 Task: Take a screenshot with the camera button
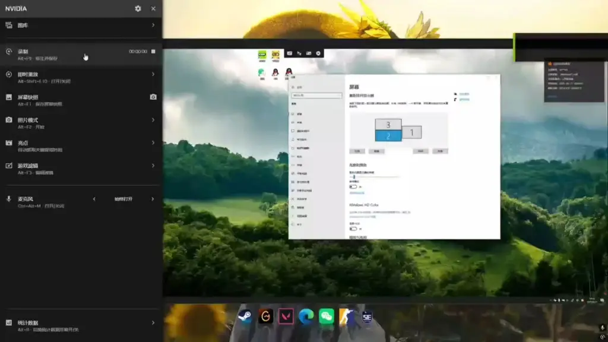click(153, 97)
